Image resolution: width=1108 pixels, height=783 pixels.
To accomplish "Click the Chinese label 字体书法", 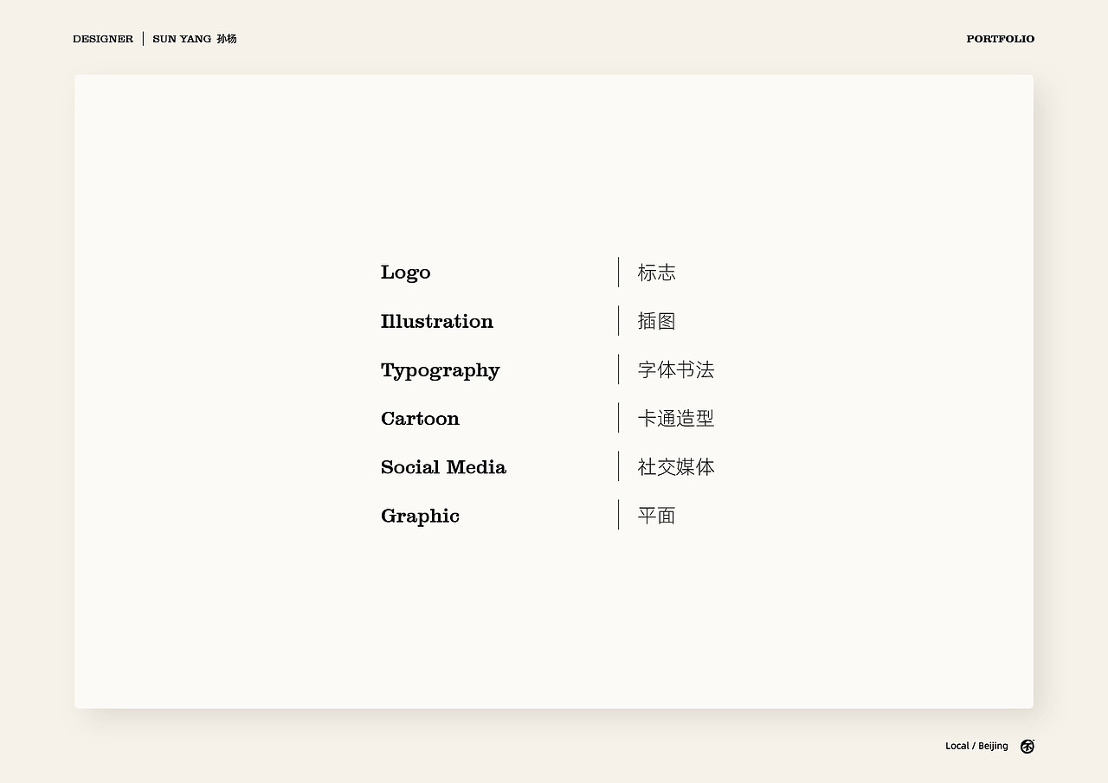I will click(x=676, y=370).
